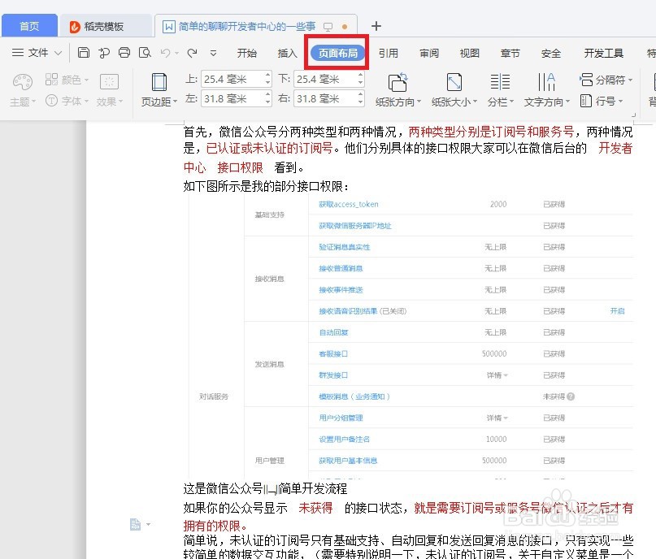Screen dimensions: 656x559
Task: Click the Print icon
Action: pos(124,51)
